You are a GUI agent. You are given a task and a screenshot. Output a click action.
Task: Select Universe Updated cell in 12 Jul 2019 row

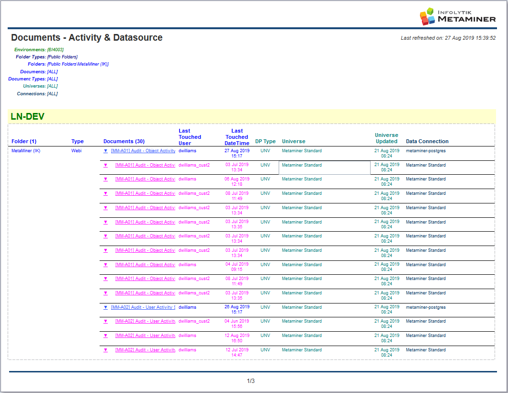click(386, 352)
